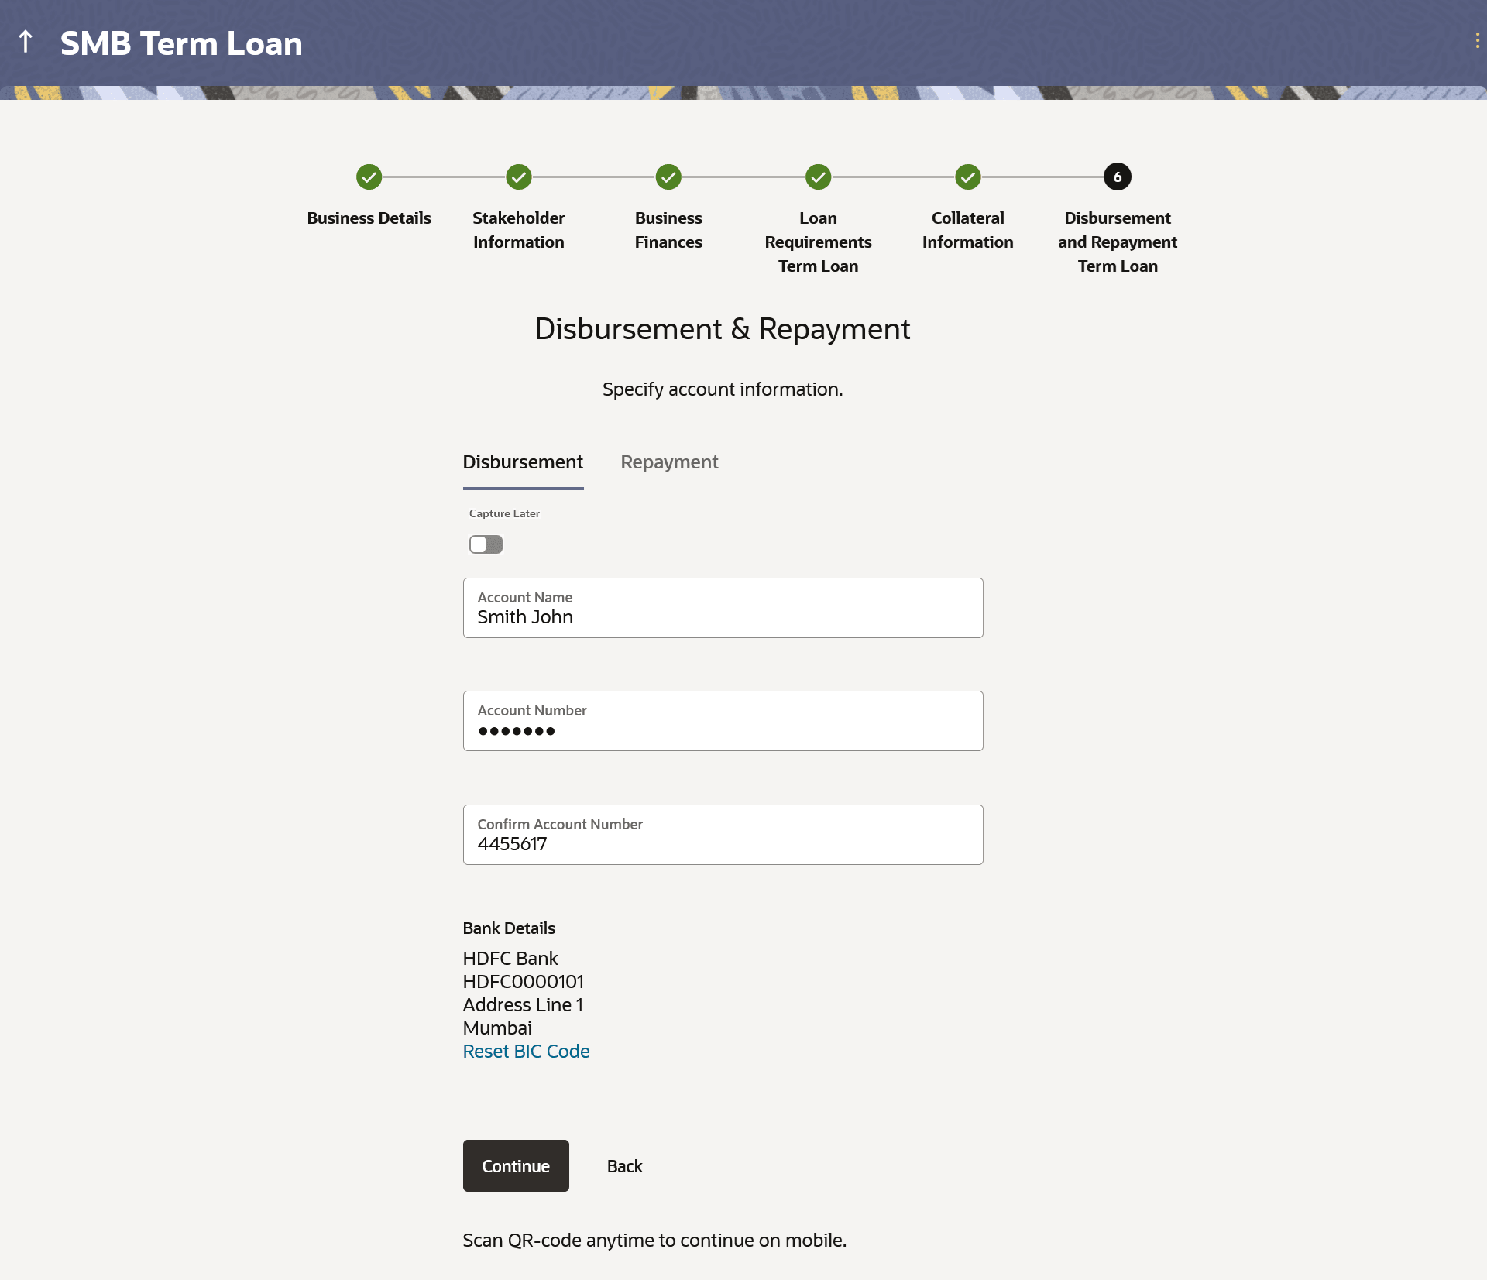Click the back arrow beside SMB Term Loan

click(x=26, y=42)
